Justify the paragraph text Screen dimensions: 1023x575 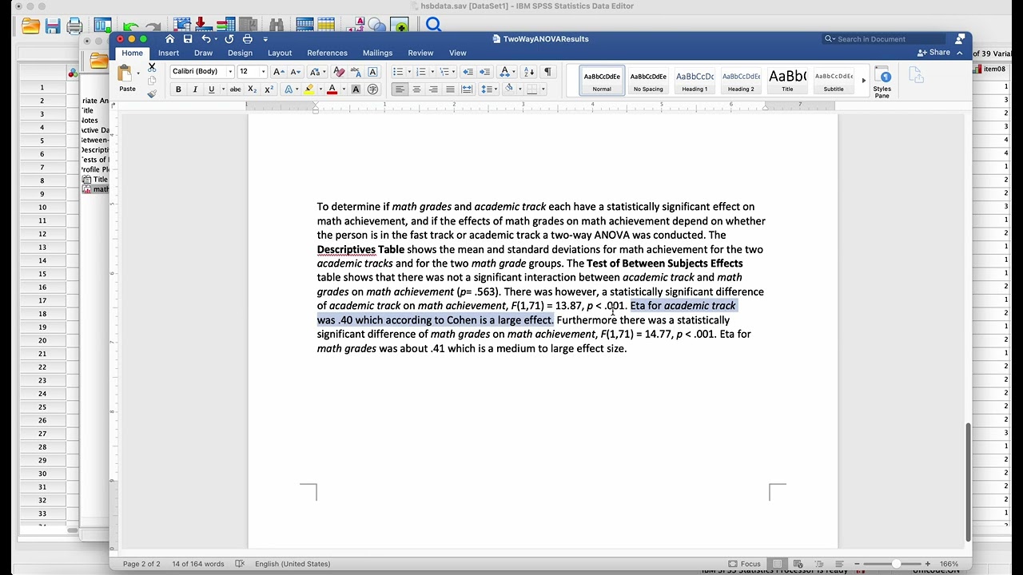pyautogui.click(x=450, y=89)
